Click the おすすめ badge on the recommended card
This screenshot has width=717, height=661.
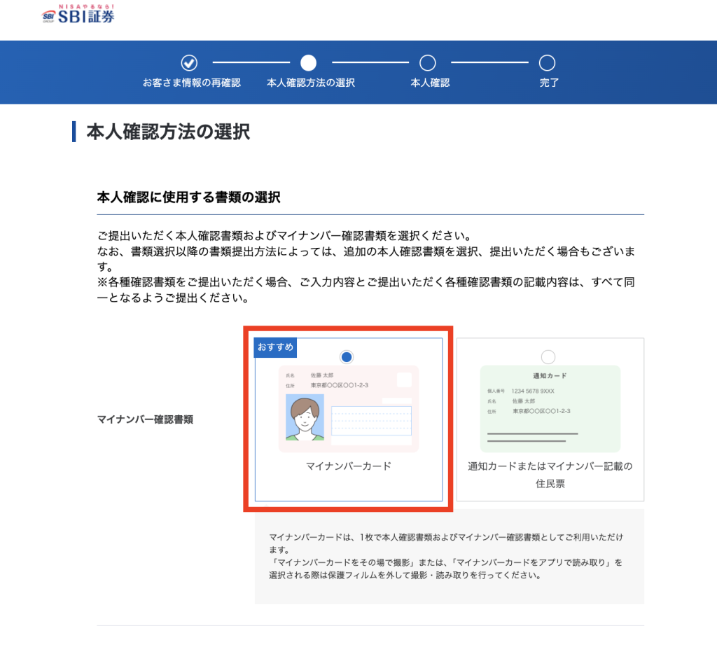point(274,347)
